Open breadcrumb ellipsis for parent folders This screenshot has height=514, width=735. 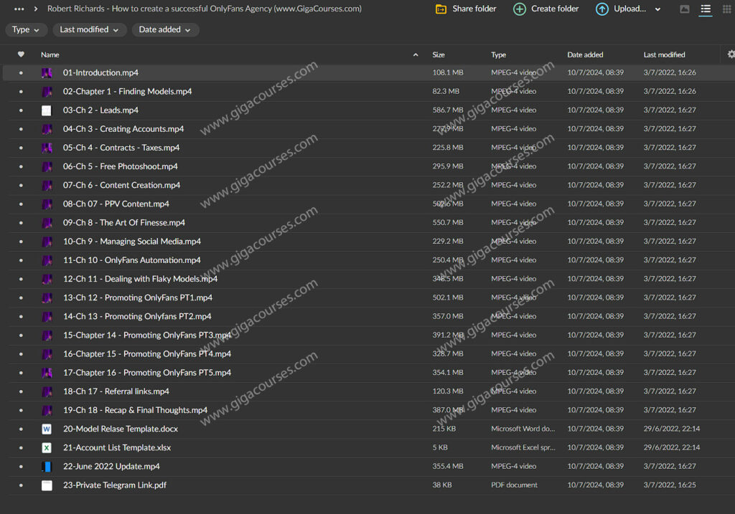point(19,9)
